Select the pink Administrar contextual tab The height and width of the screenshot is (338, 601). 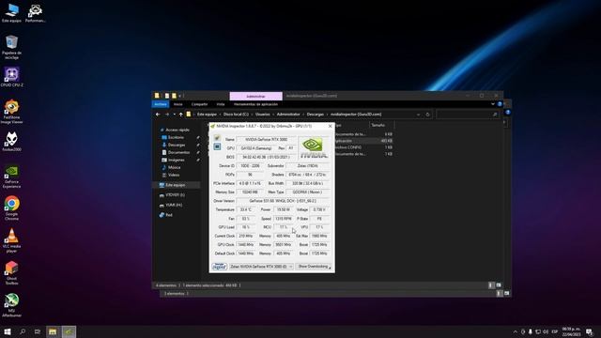click(x=255, y=96)
